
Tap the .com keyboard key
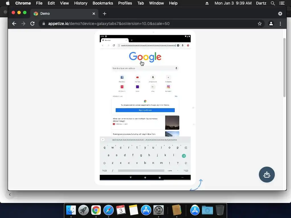click(x=170, y=171)
